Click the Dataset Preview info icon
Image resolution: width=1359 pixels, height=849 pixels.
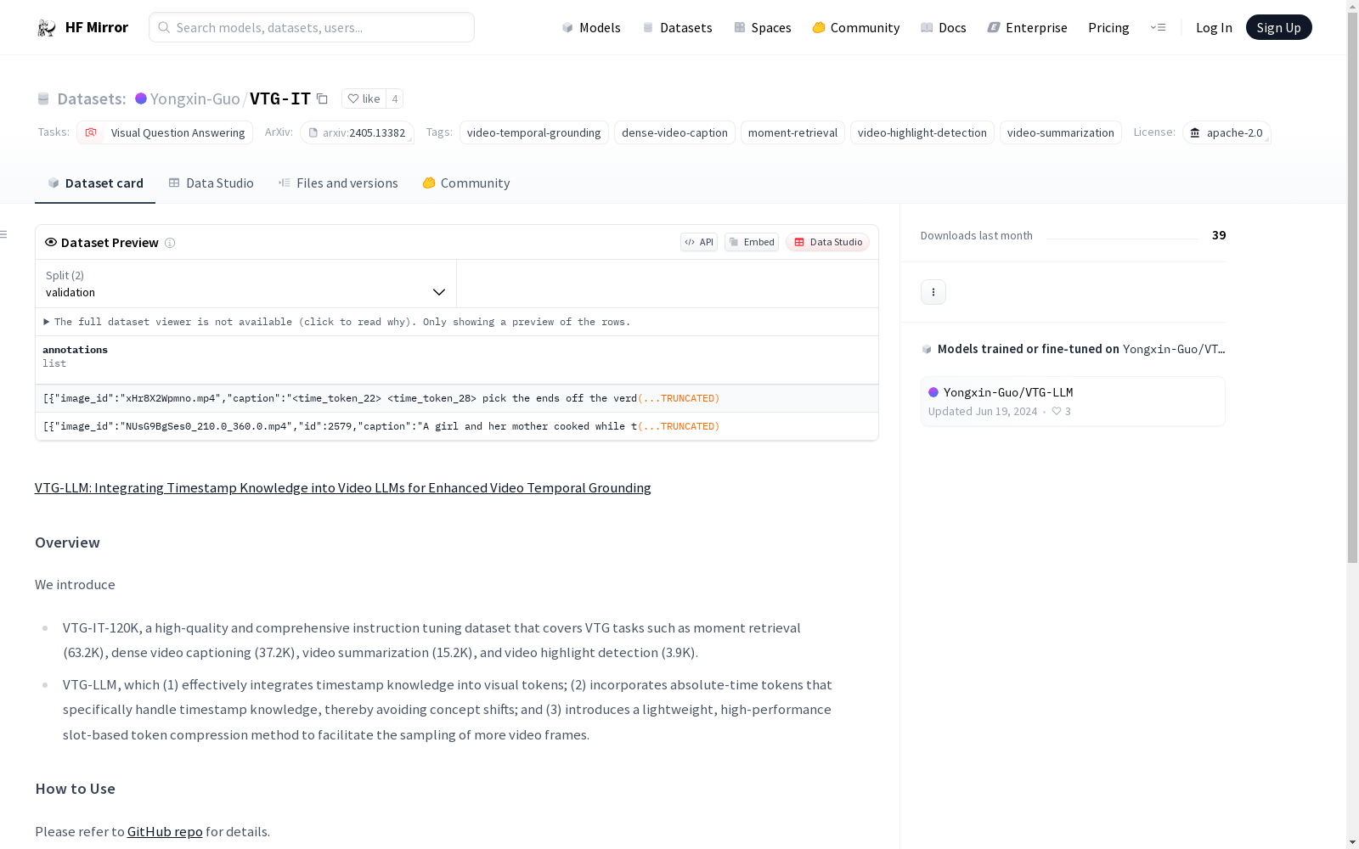pos(170,243)
